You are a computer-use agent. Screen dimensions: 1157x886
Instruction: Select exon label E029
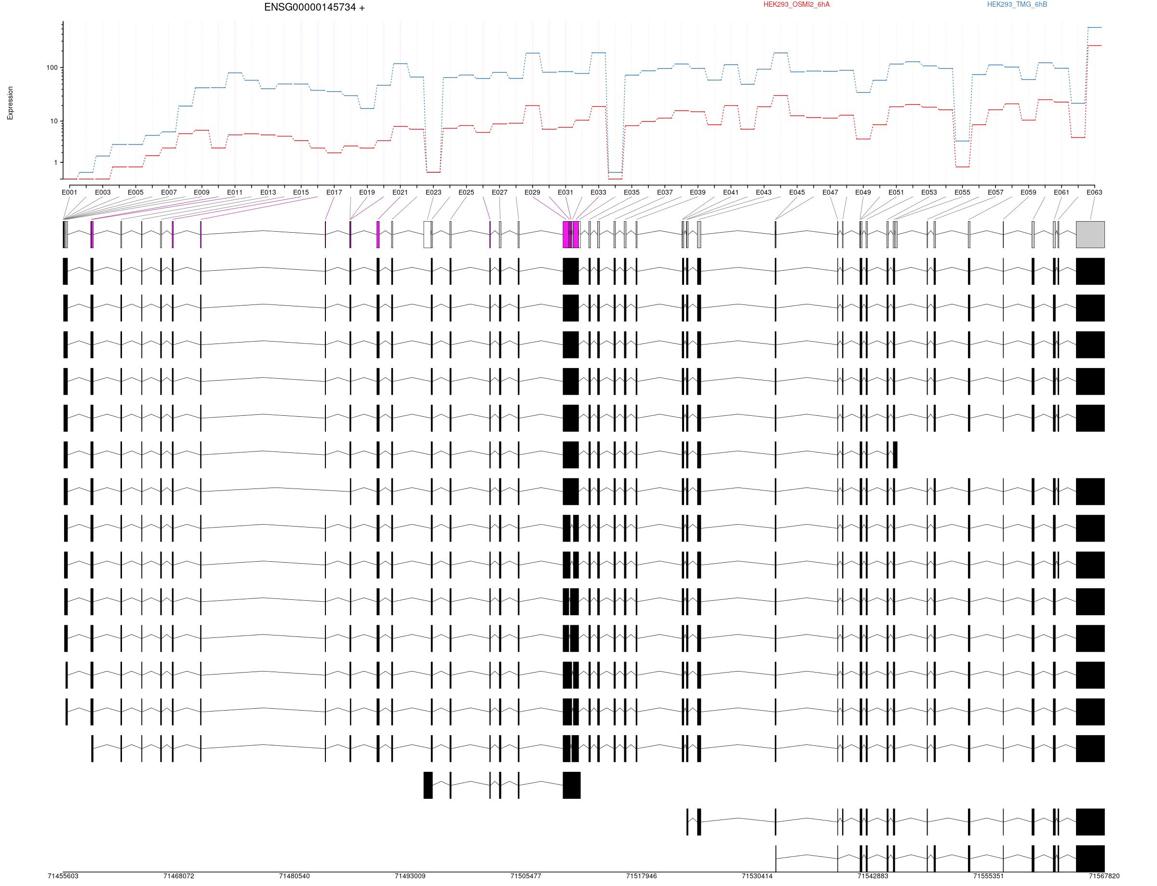tap(532, 193)
